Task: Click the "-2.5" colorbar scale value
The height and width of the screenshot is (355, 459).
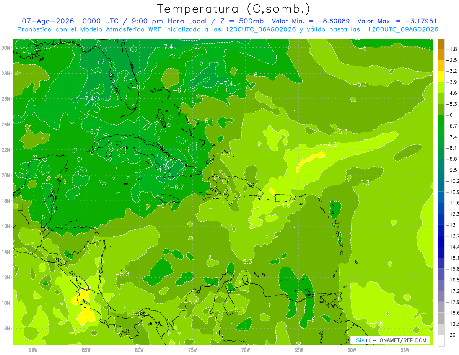Action: coord(452,60)
